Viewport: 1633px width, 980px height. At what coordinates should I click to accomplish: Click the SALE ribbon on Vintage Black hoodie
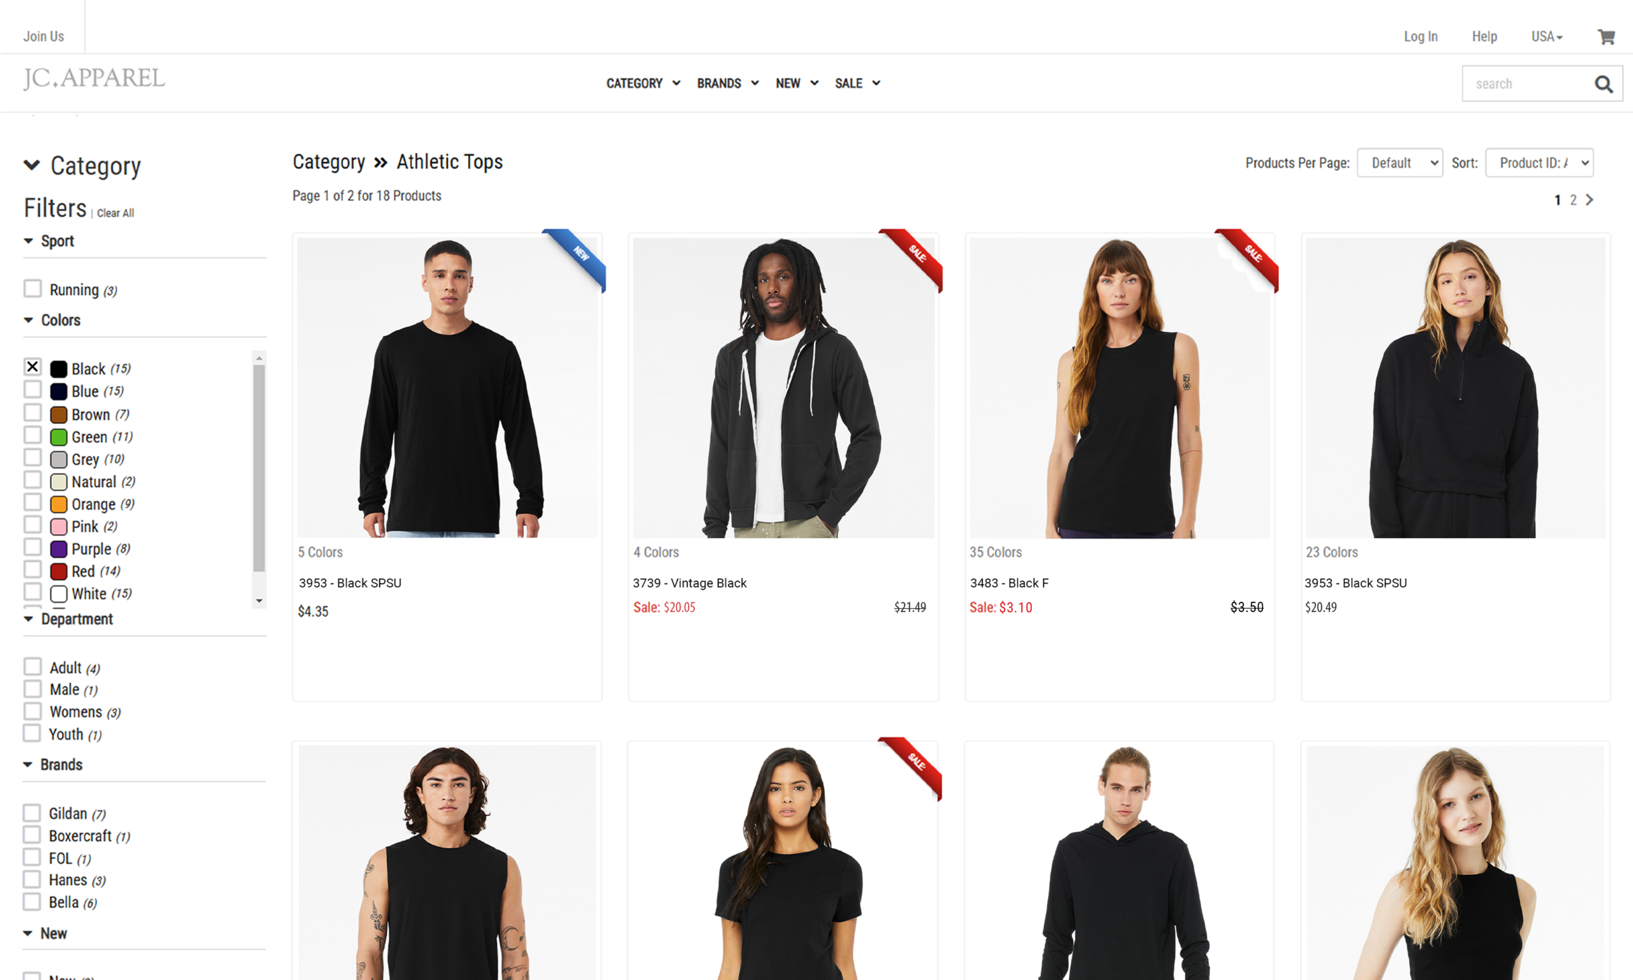click(x=911, y=260)
